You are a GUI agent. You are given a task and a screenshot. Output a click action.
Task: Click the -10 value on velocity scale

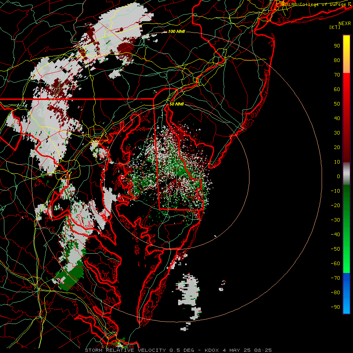tap(335, 191)
